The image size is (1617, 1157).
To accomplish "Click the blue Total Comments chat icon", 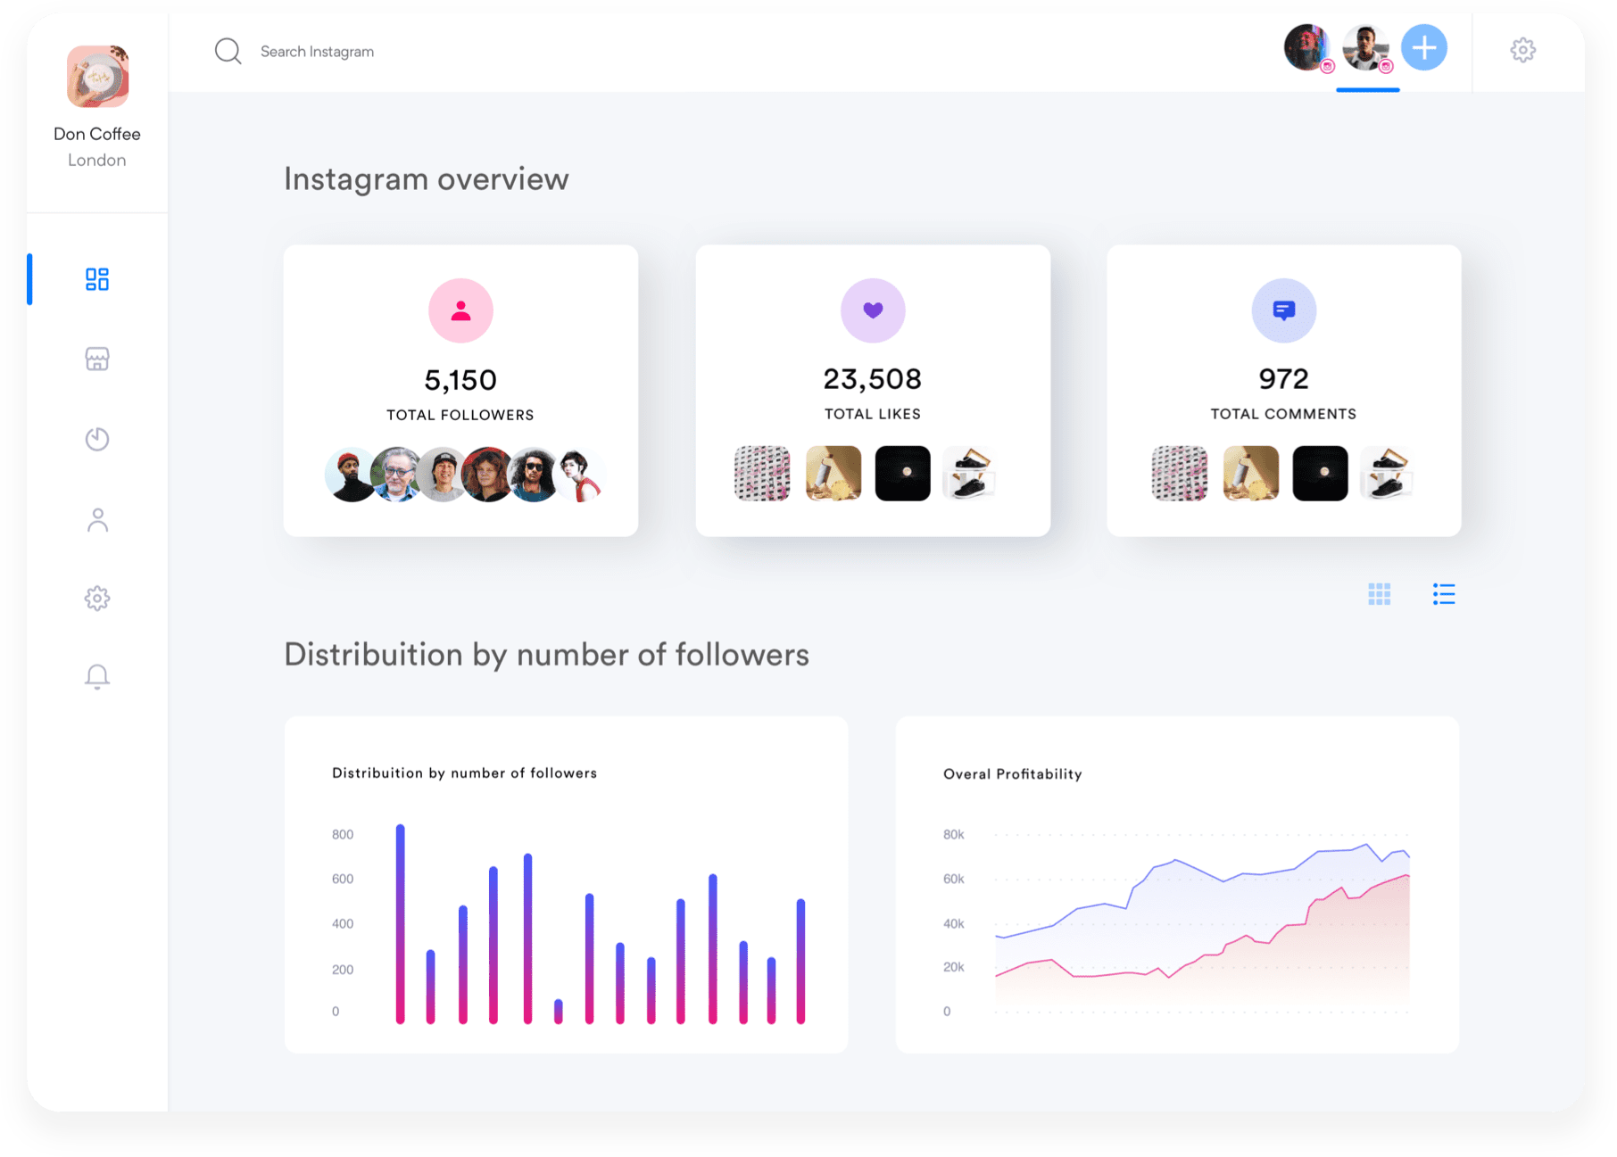I will coord(1283,310).
